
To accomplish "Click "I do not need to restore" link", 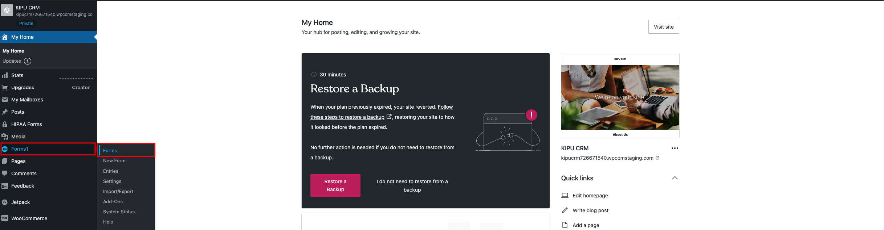I will coord(412,185).
